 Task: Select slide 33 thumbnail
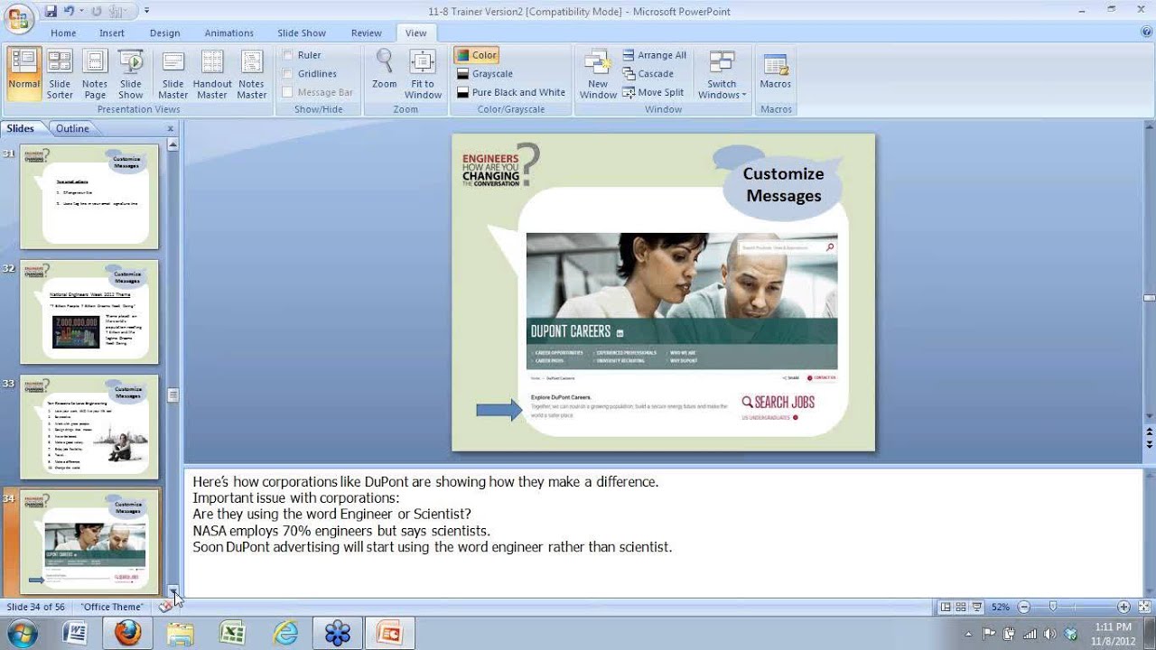[x=89, y=427]
